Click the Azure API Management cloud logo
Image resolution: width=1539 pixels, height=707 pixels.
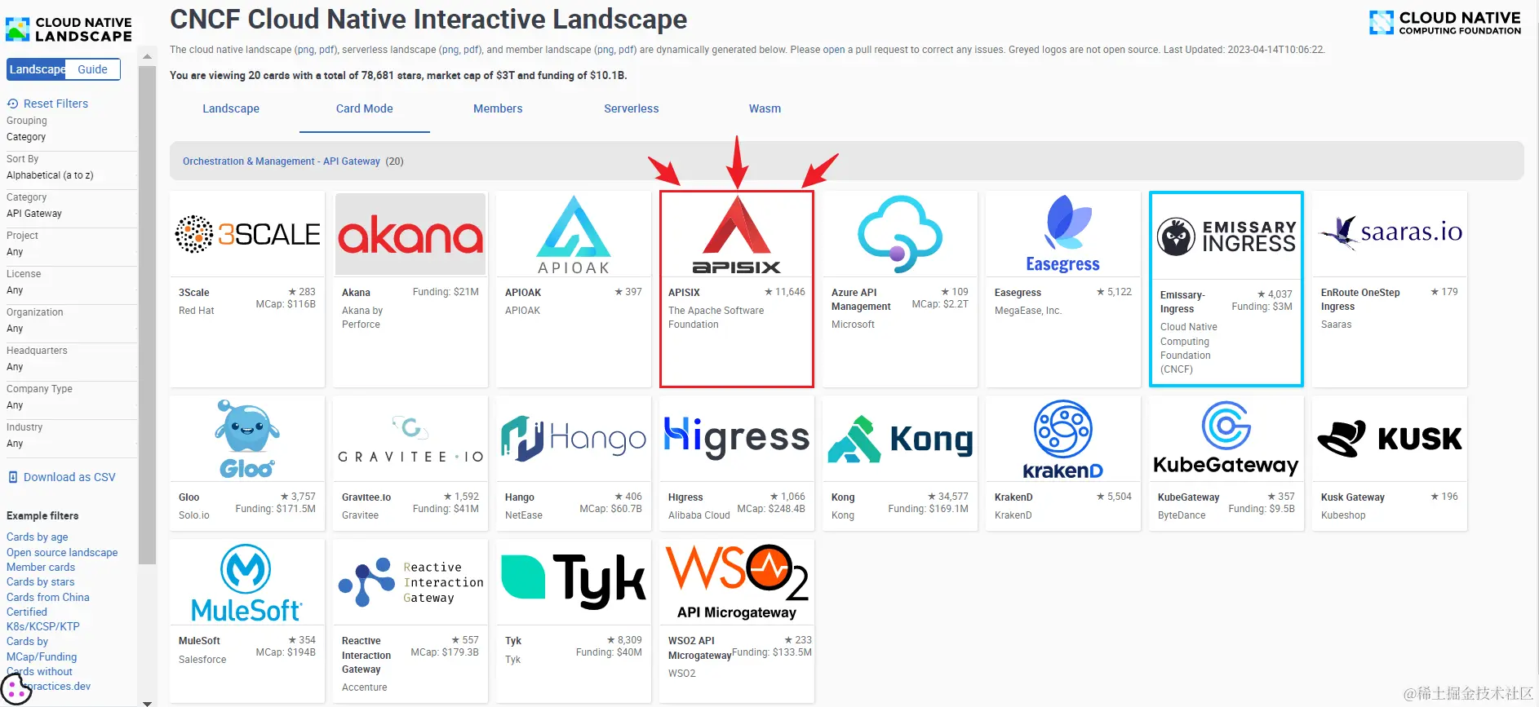pos(900,234)
